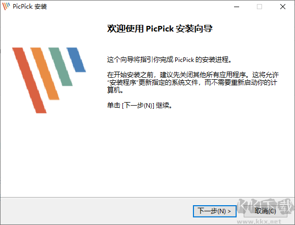
Task: Close the PicPick 安装 window
Action: coord(283,7)
